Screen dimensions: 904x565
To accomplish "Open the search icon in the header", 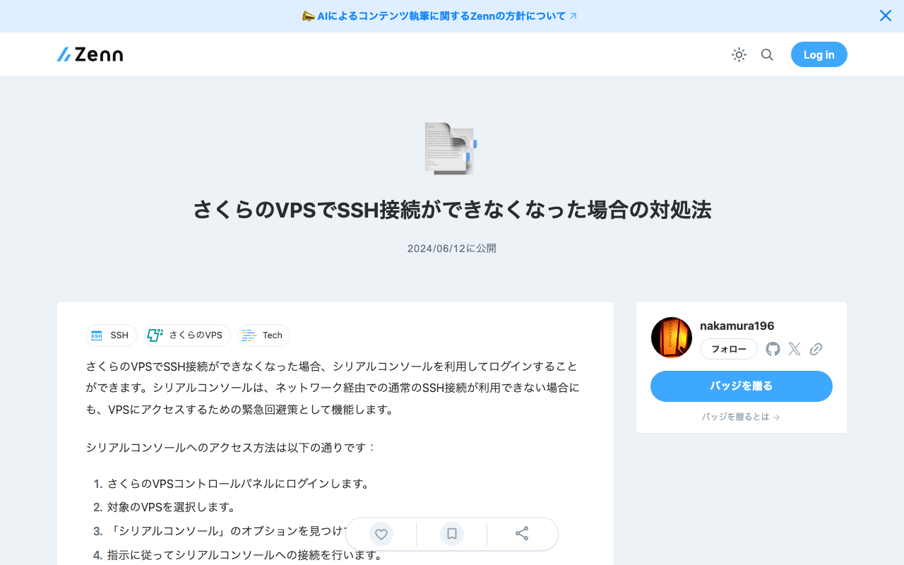I will (x=767, y=54).
